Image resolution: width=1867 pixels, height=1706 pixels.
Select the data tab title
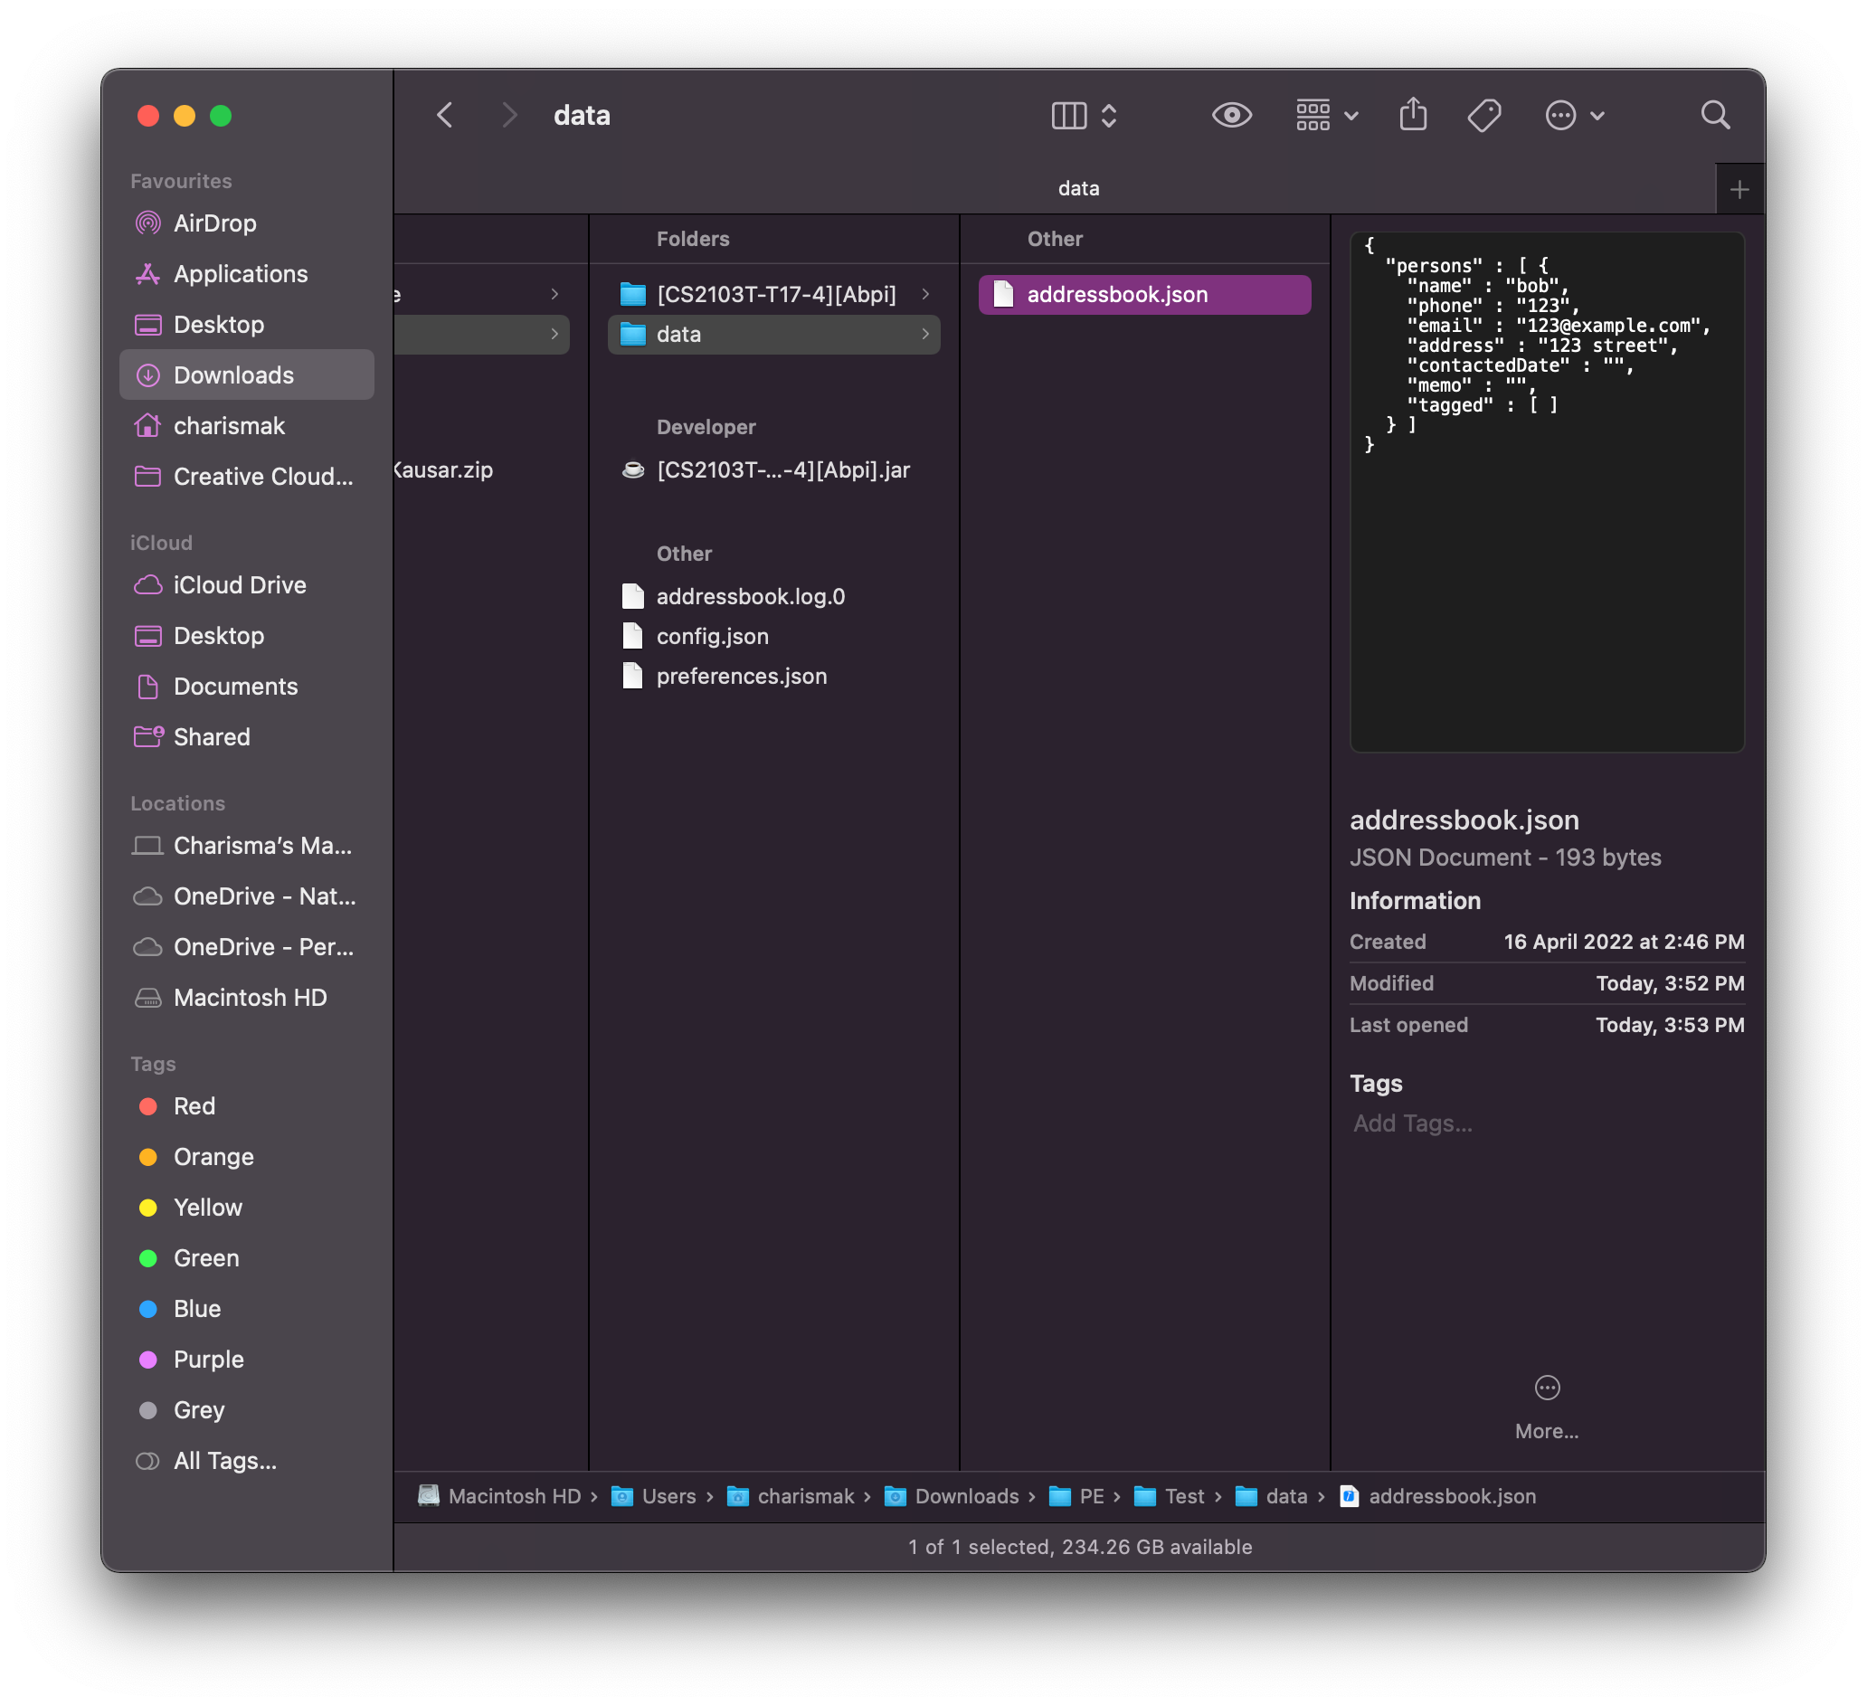coord(1078,189)
